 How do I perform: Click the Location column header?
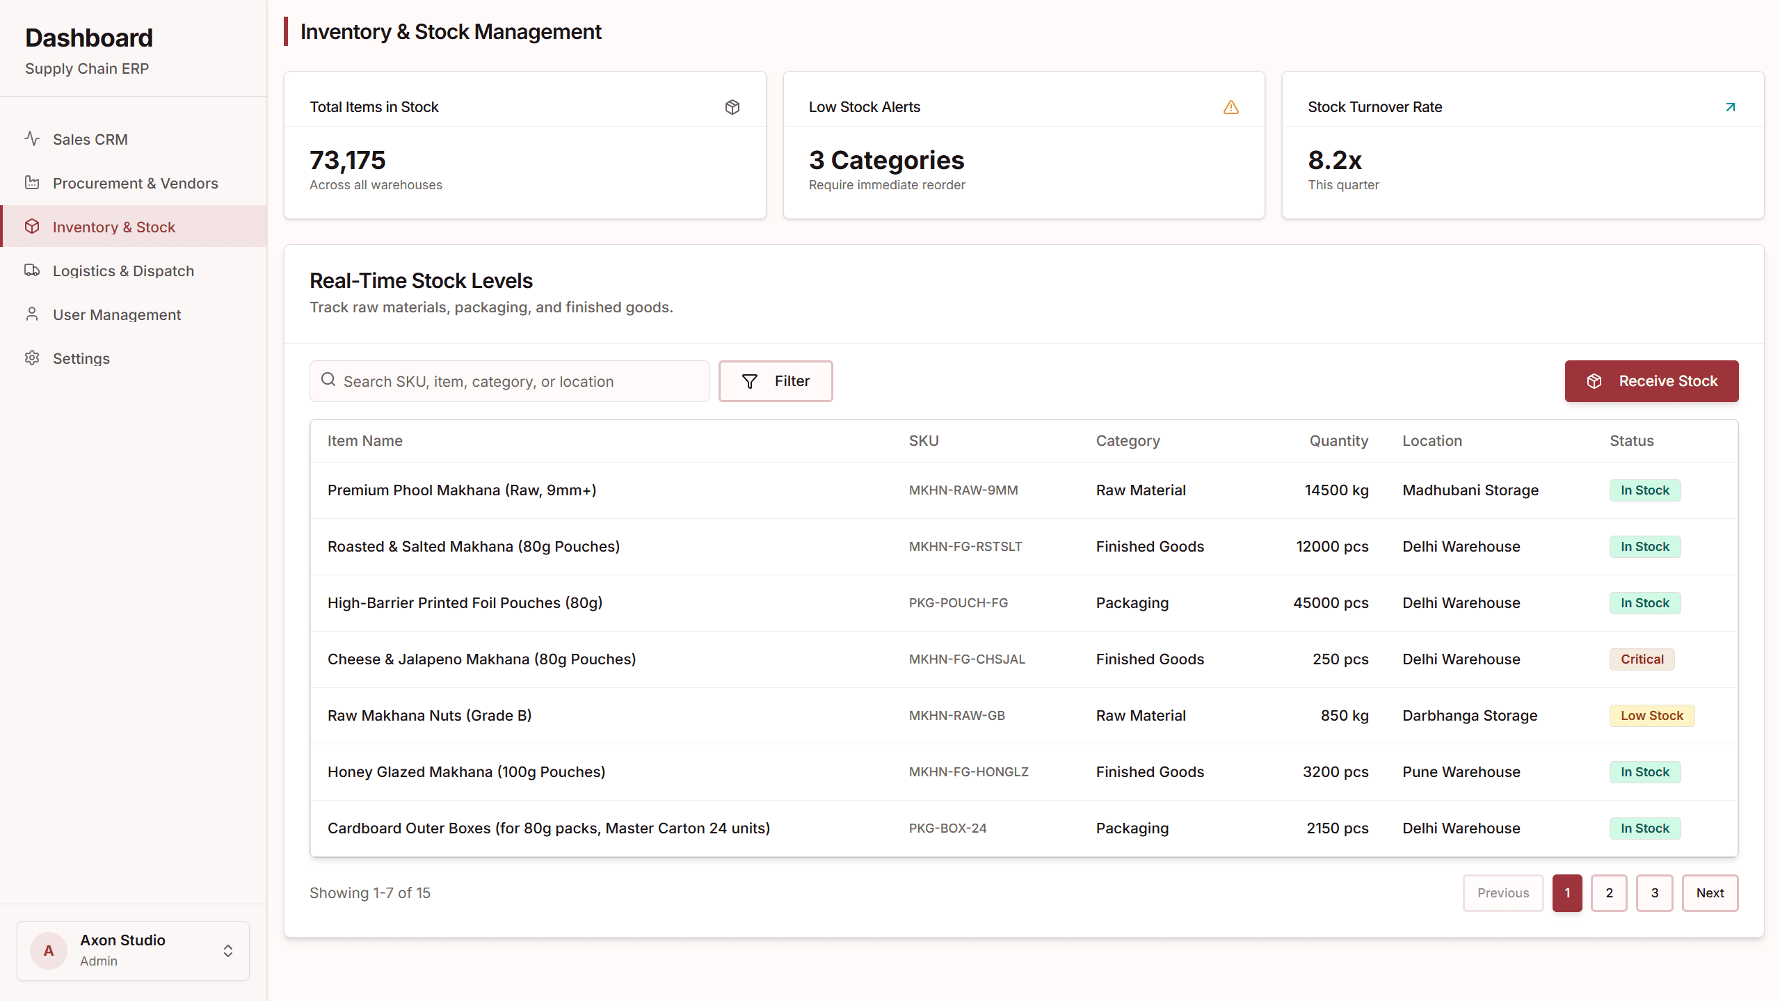click(1432, 441)
